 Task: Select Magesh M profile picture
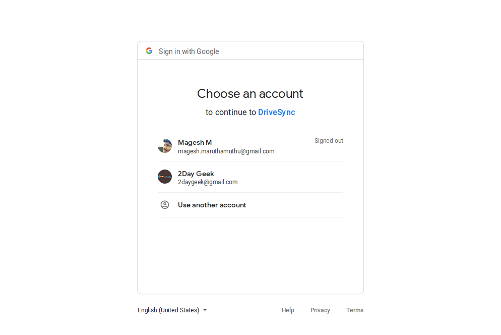(165, 146)
